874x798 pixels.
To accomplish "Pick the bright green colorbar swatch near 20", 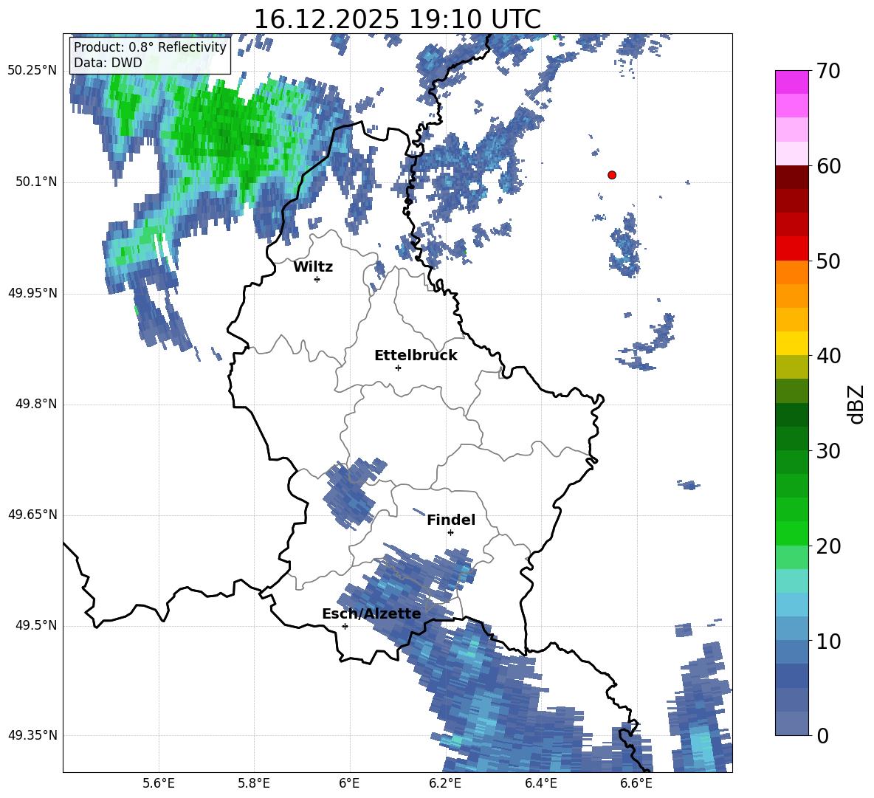I will click(791, 533).
